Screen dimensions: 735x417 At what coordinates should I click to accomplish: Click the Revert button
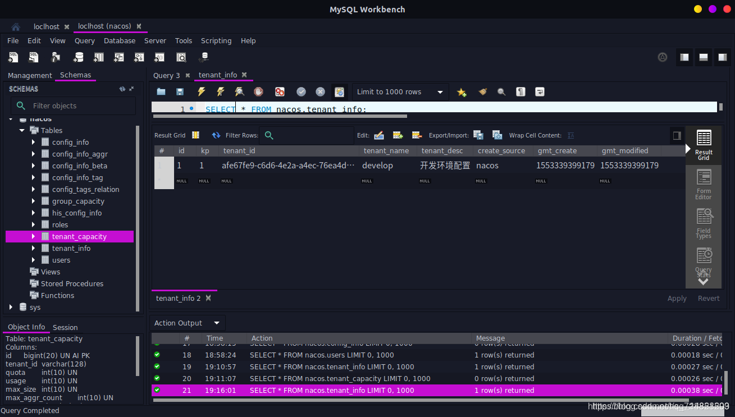point(709,298)
